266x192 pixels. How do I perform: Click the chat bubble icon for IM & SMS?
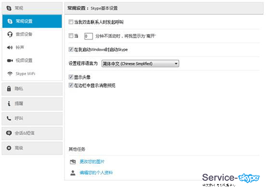pyautogui.click(x=9, y=133)
